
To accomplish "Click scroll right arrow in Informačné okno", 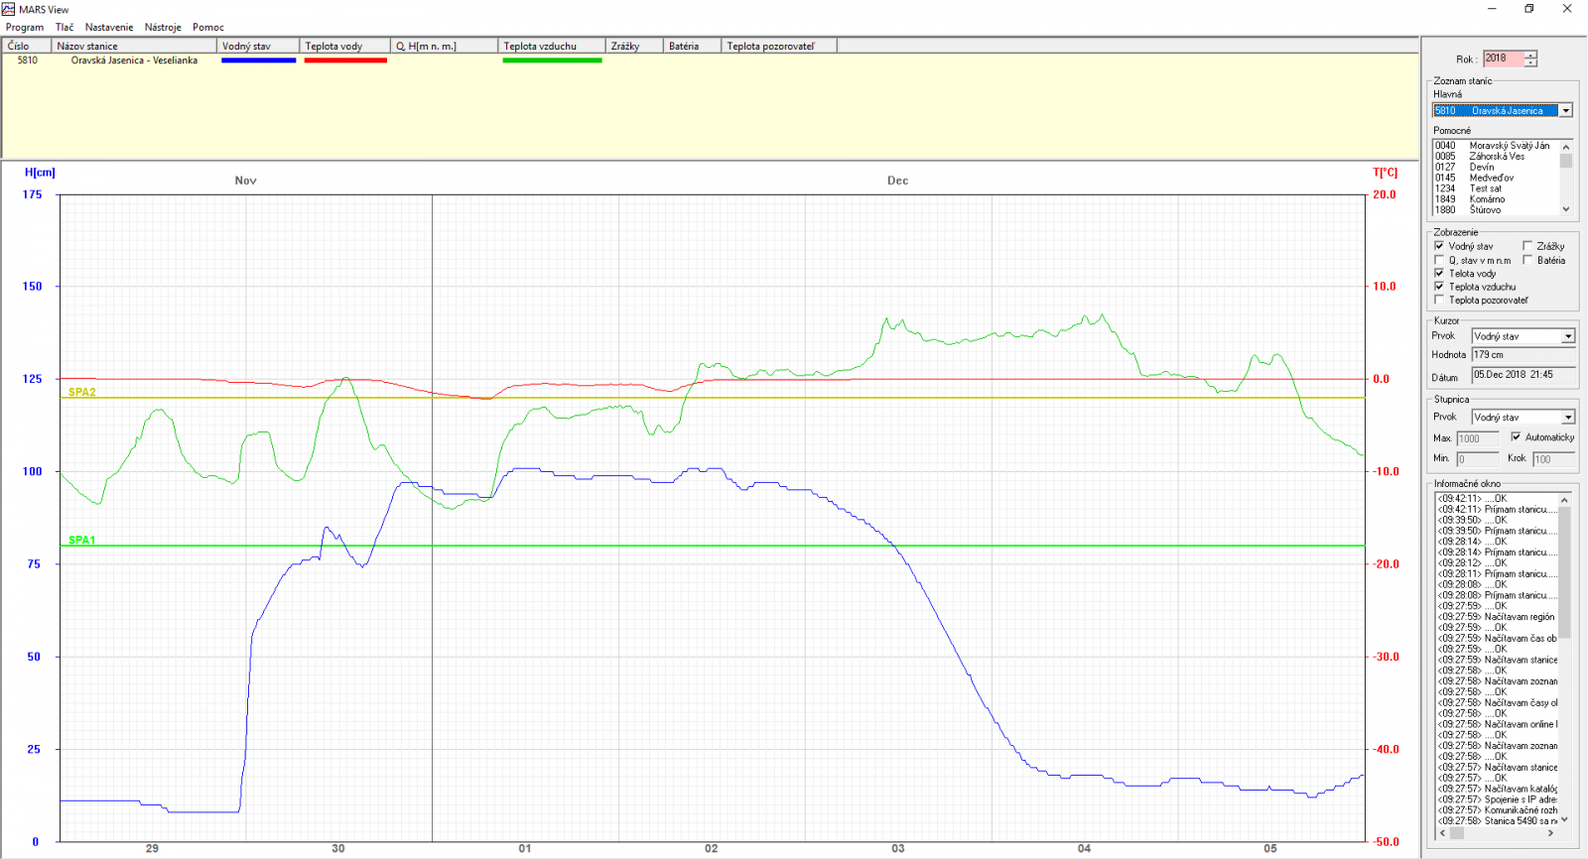I will pos(1550,833).
